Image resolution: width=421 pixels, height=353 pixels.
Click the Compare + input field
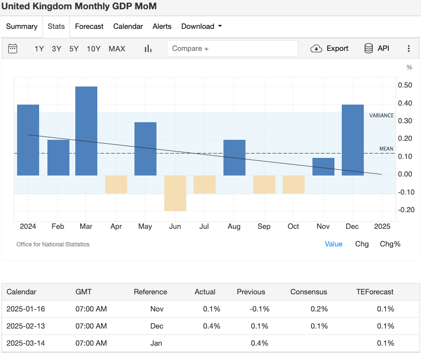point(232,48)
